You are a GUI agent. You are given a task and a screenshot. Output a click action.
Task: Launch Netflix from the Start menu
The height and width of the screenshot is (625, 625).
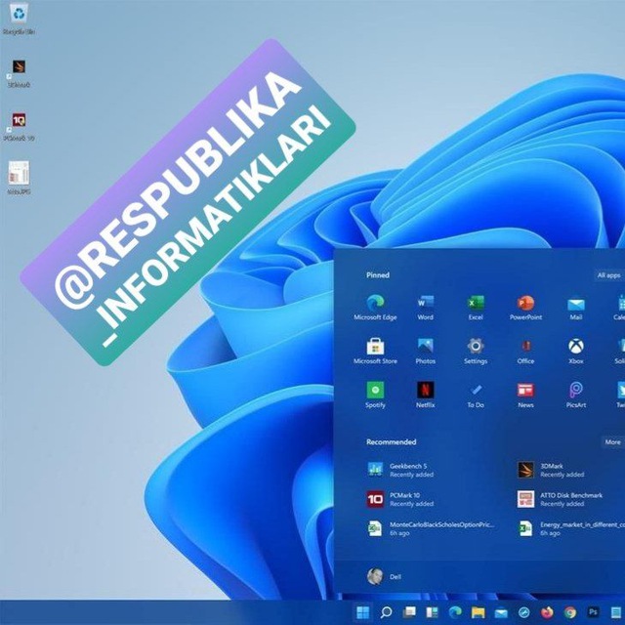(426, 395)
